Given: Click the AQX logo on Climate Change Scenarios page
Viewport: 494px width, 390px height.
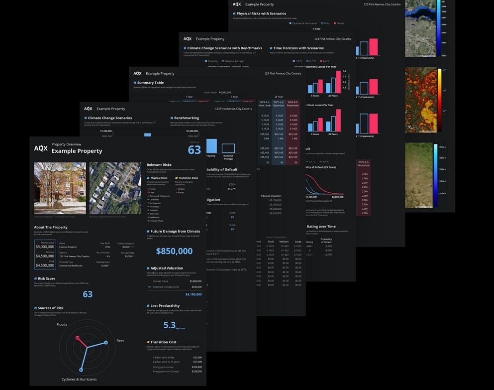Looking at the screenshot, I should [88, 109].
